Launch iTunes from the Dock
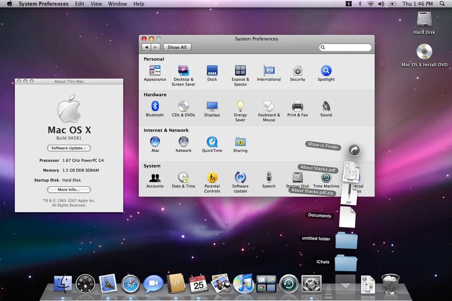The image size is (452, 301). pos(244,284)
